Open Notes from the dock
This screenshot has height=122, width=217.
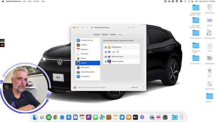pos(115,117)
